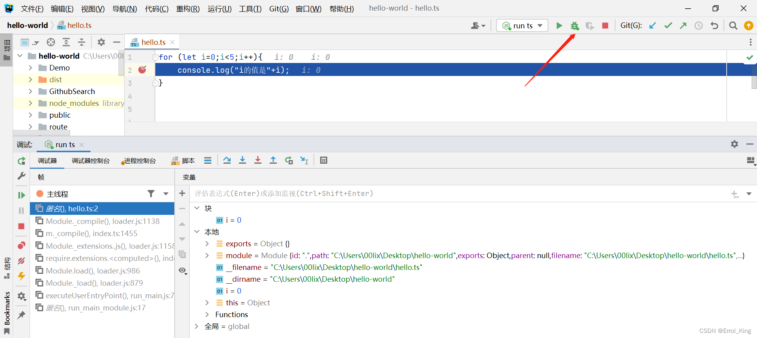Open the 文件(F) menu
Image resolution: width=757 pixels, height=338 pixels.
tap(32, 9)
